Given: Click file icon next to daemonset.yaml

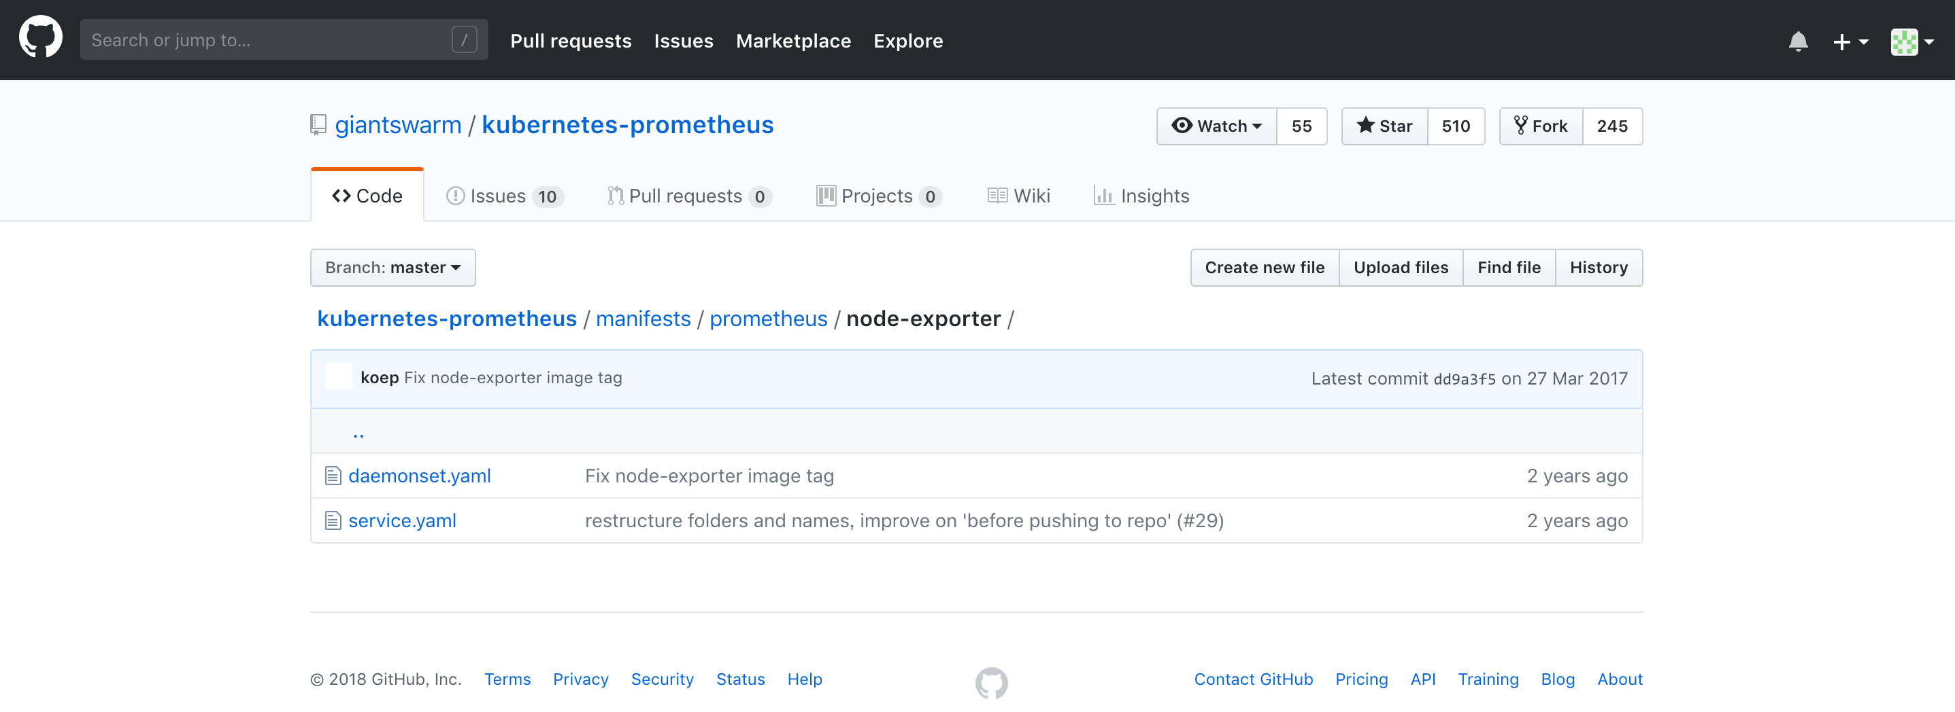Looking at the screenshot, I should pyautogui.click(x=333, y=476).
